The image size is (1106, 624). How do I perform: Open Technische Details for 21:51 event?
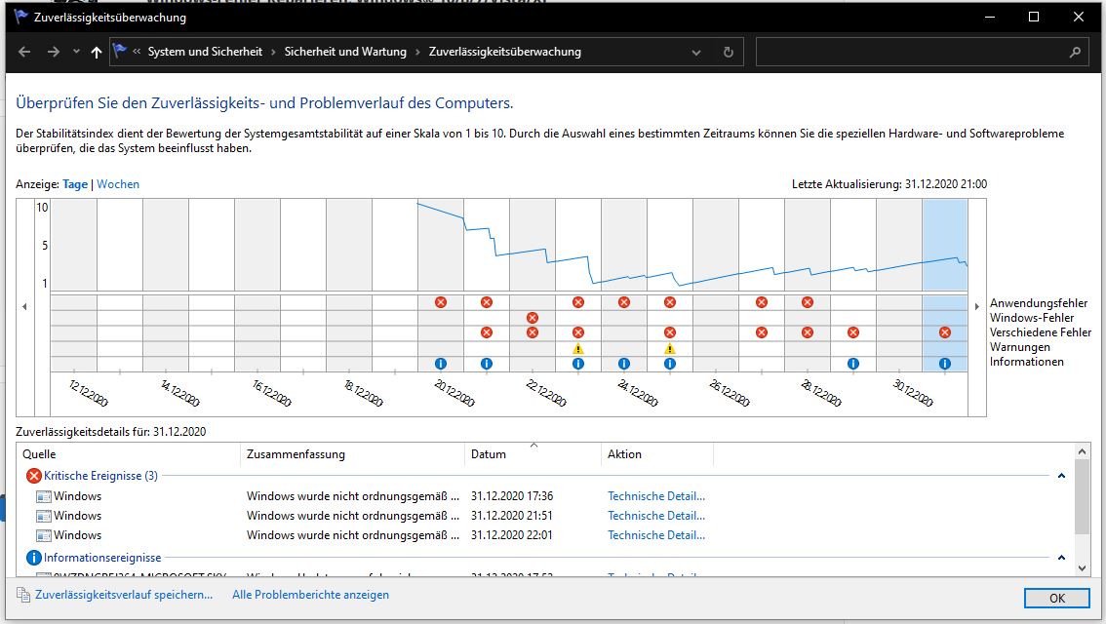[656, 516]
